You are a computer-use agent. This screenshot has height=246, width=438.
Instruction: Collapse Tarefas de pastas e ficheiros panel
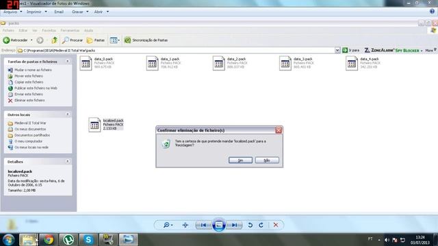(x=68, y=61)
